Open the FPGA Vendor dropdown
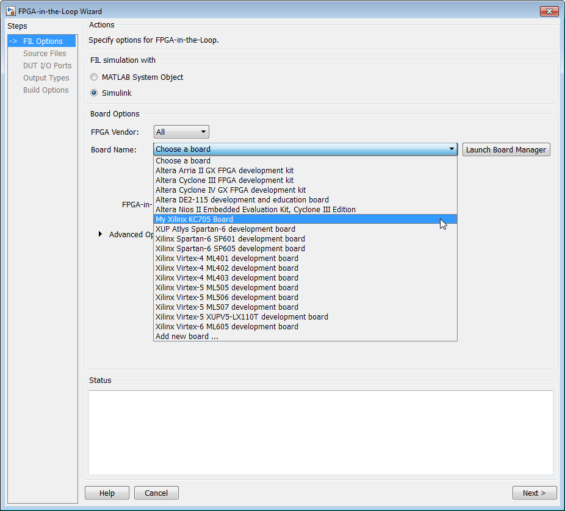565x511 pixels. click(181, 132)
